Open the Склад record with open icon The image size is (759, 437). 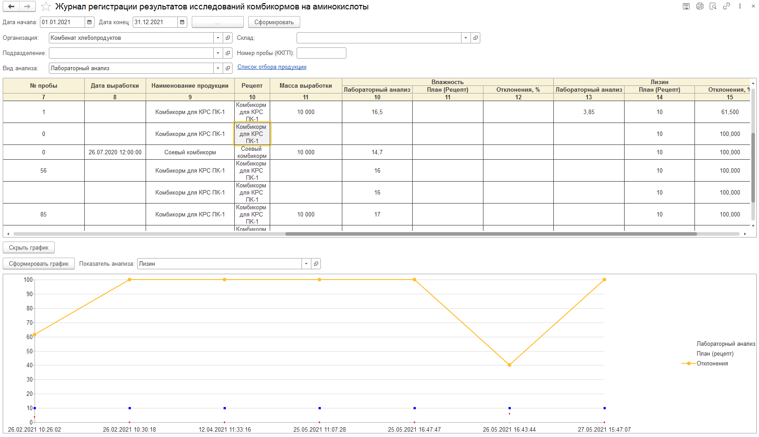[x=475, y=38]
